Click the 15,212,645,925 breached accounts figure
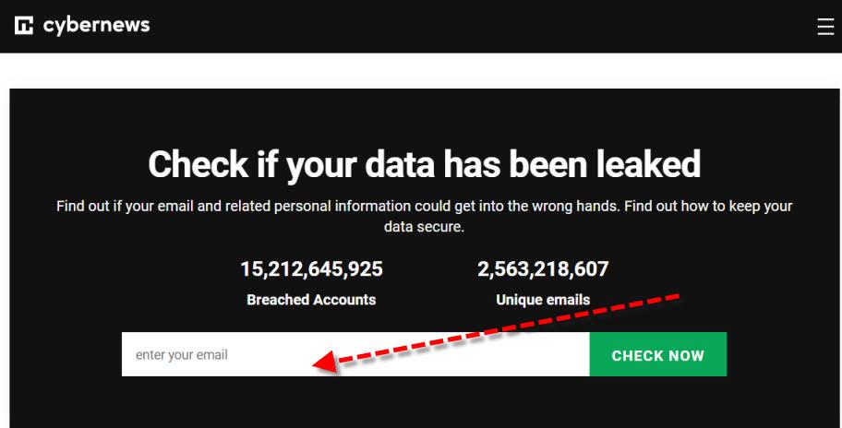This screenshot has width=842, height=428. pyautogui.click(x=311, y=269)
